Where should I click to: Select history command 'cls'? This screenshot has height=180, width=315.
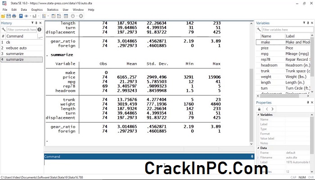point(22,42)
